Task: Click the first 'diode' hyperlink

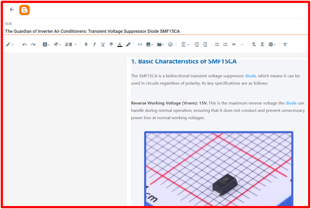Action: pyautogui.click(x=250, y=76)
